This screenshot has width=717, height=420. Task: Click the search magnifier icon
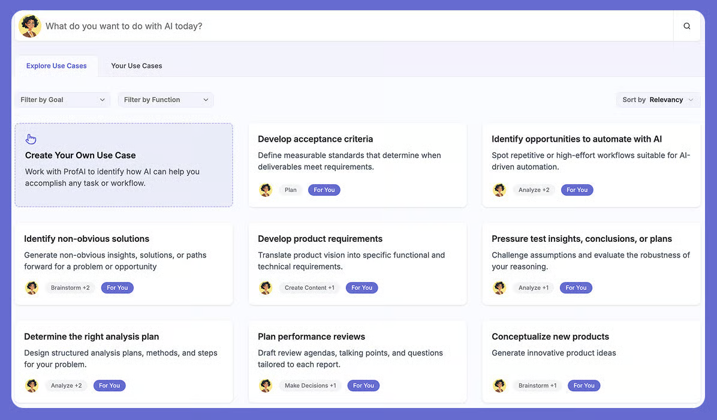click(687, 26)
